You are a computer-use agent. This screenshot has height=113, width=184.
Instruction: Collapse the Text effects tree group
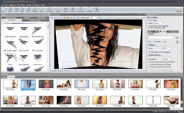pos(2,24)
